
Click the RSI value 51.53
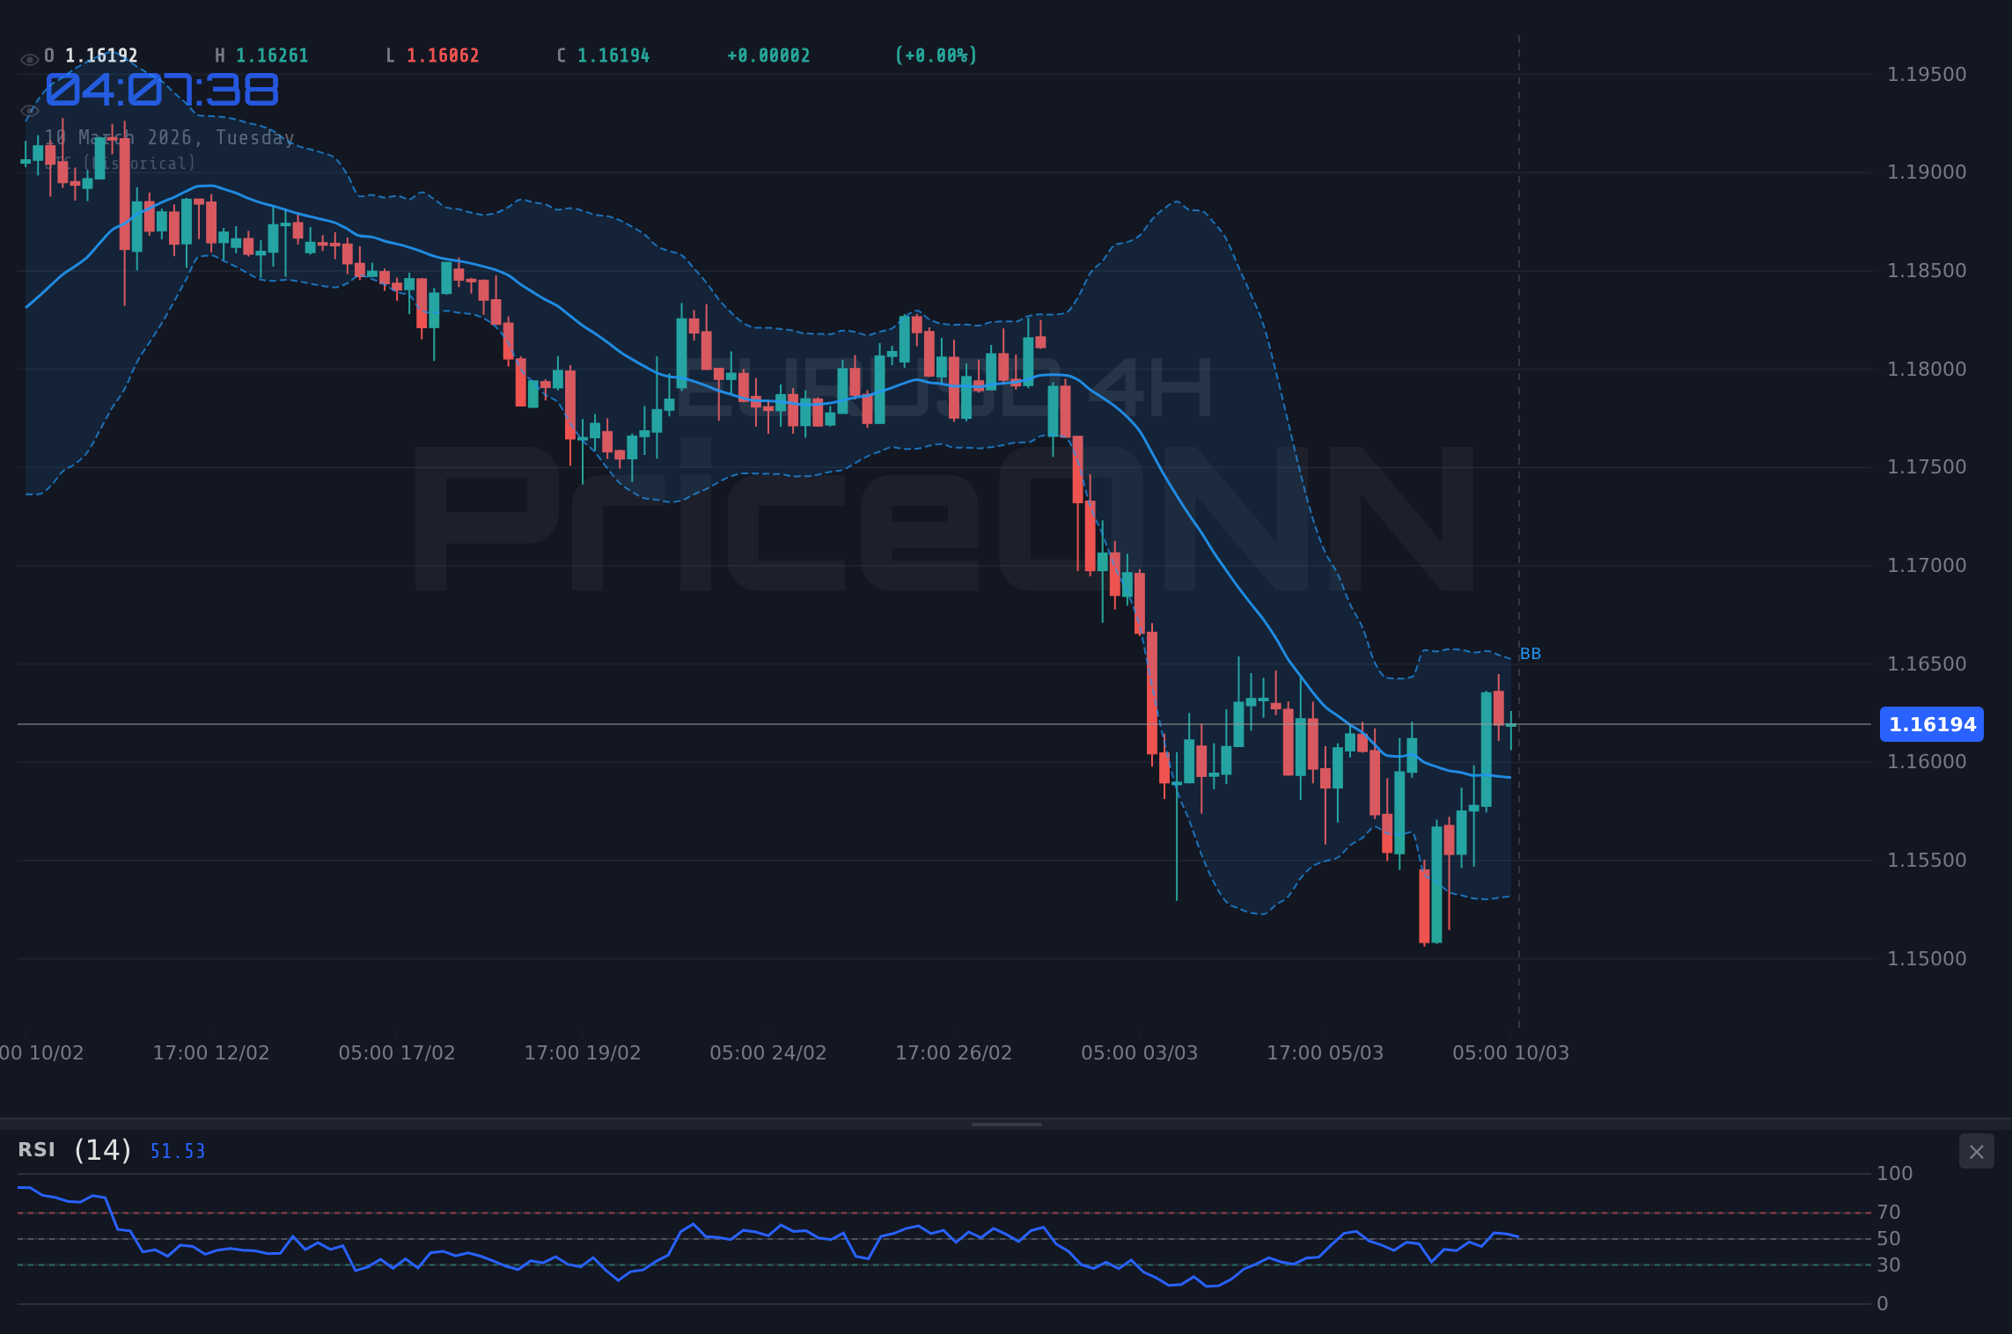point(177,1151)
